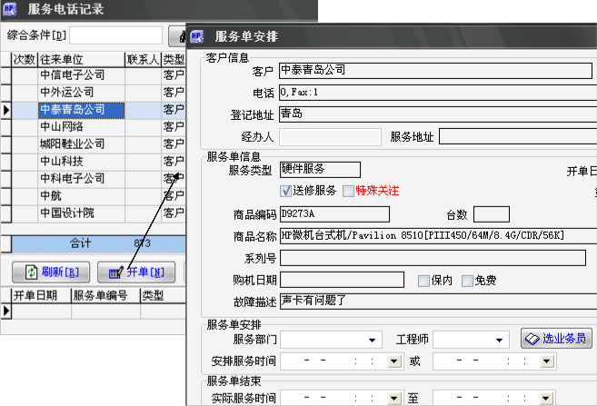Click the 登记地址 field showing 青岛
The image size is (597, 406).
click(x=438, y=114)
